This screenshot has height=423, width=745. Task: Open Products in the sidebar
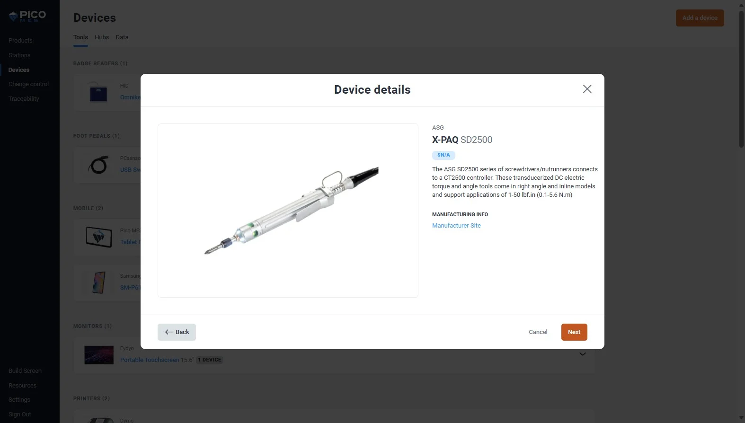tap(20, 41)
